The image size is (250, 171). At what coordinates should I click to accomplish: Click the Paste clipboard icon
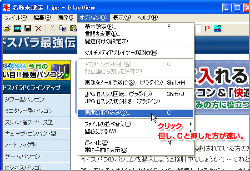(74, 28)
